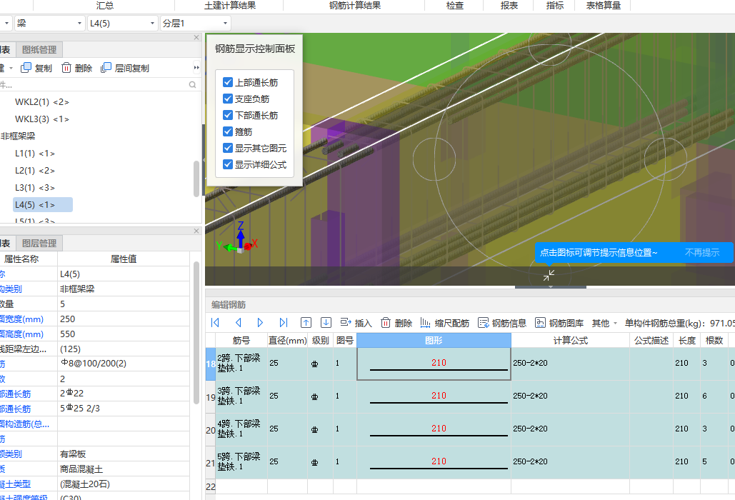735x500 pixels.
Task: Open the 分层1 layer dropdown
Action: [x=195, y=23]
